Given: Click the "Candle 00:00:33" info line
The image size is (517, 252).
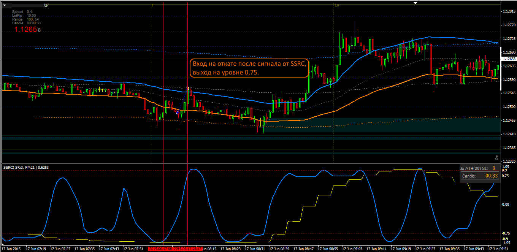Looking at the screenshot, I should point(26,23).
